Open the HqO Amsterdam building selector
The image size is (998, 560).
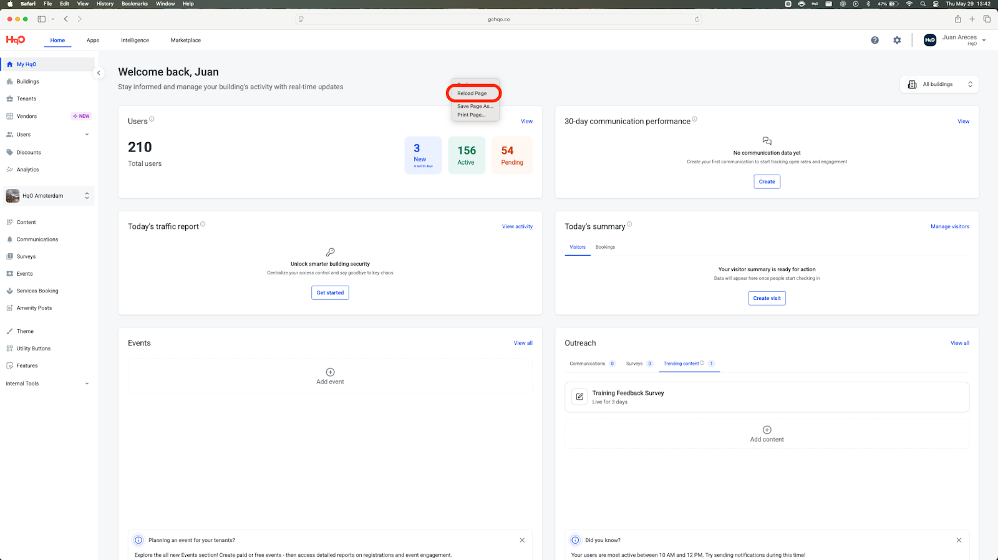(49, 196)
